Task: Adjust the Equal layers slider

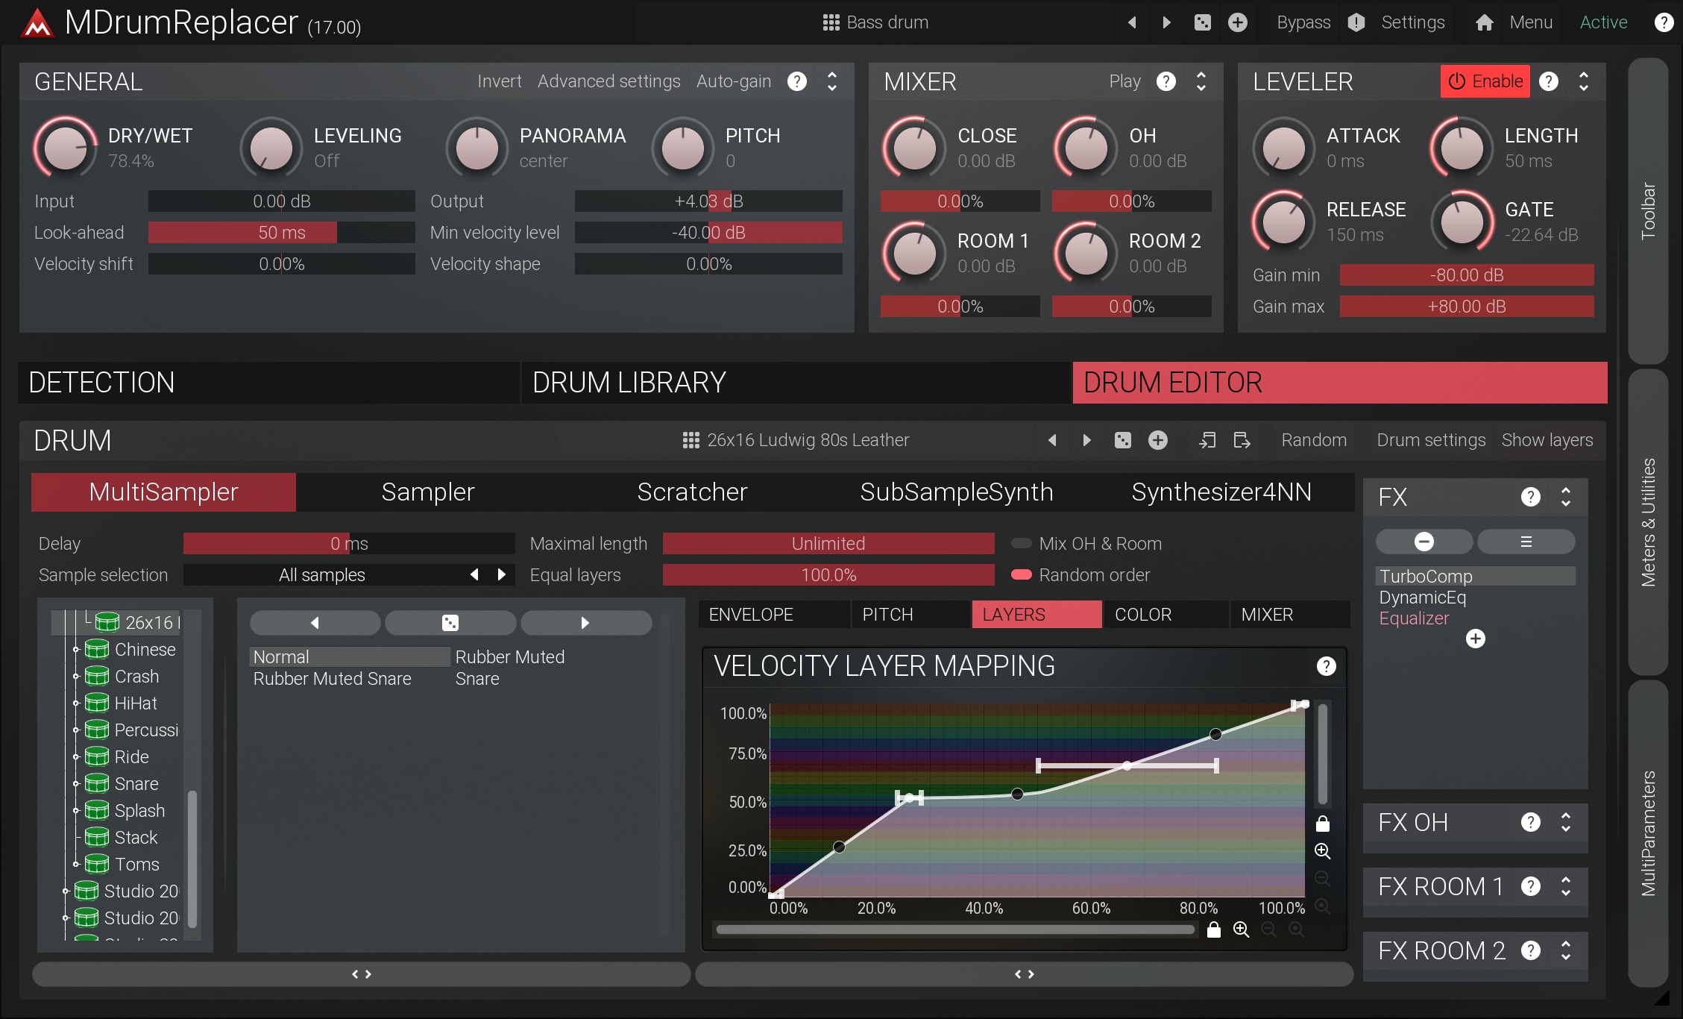Action: click(828, 575)
